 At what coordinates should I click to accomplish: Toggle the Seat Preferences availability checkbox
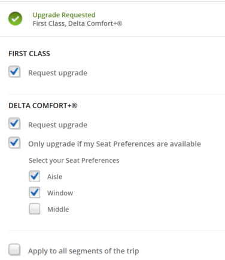[14, 143]
